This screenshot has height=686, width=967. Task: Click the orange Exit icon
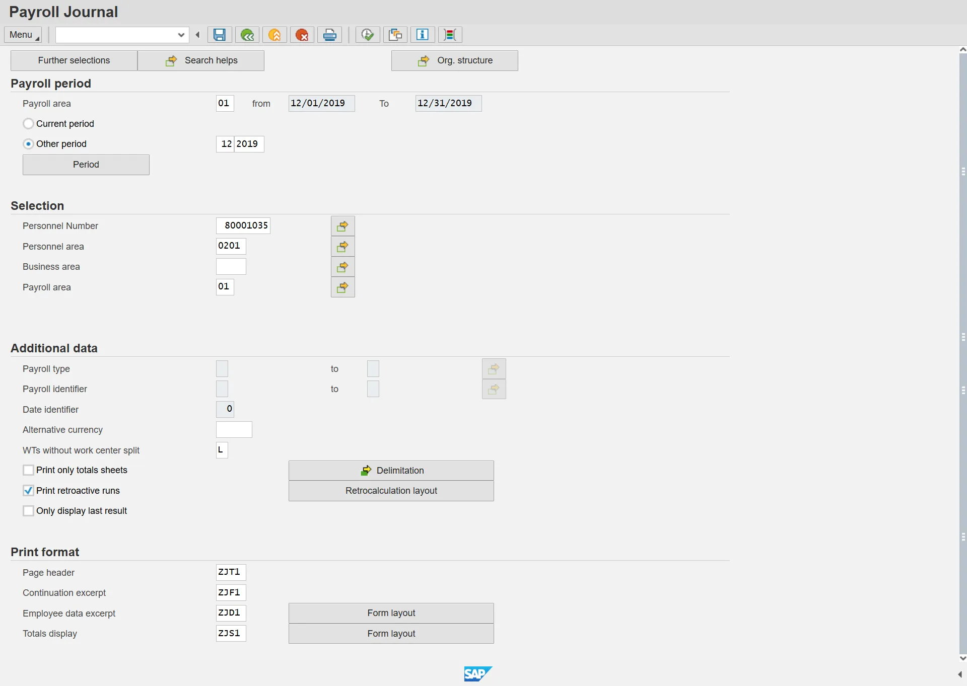point(274,35)
